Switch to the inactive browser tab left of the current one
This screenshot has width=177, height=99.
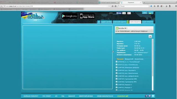coord(109,2)
